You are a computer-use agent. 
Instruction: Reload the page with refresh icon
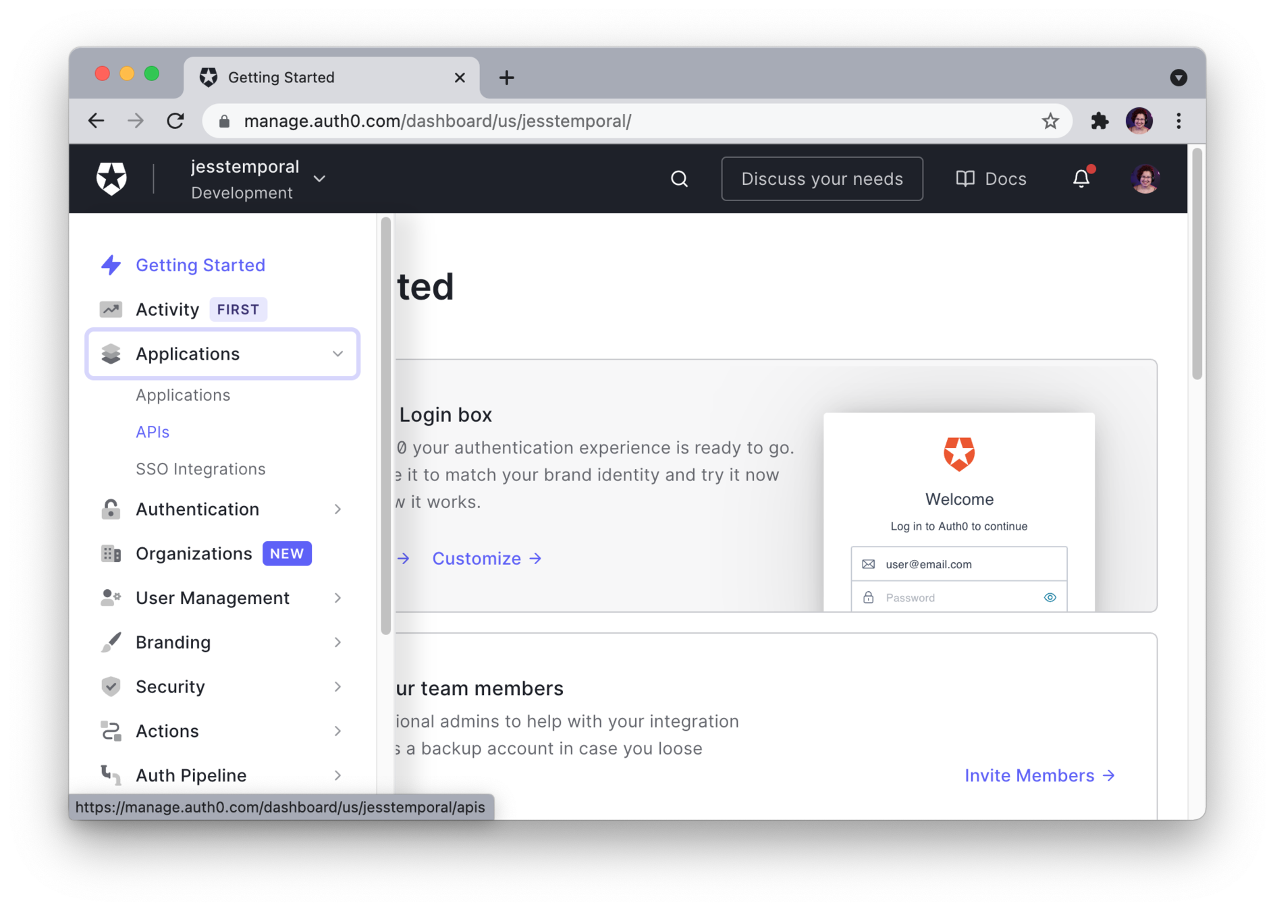point(175,121)
